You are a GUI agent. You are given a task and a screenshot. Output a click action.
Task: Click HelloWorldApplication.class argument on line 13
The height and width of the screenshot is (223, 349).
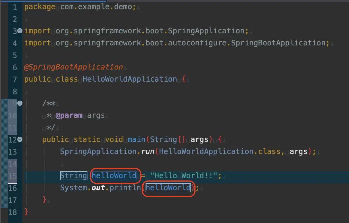point(220,151)
